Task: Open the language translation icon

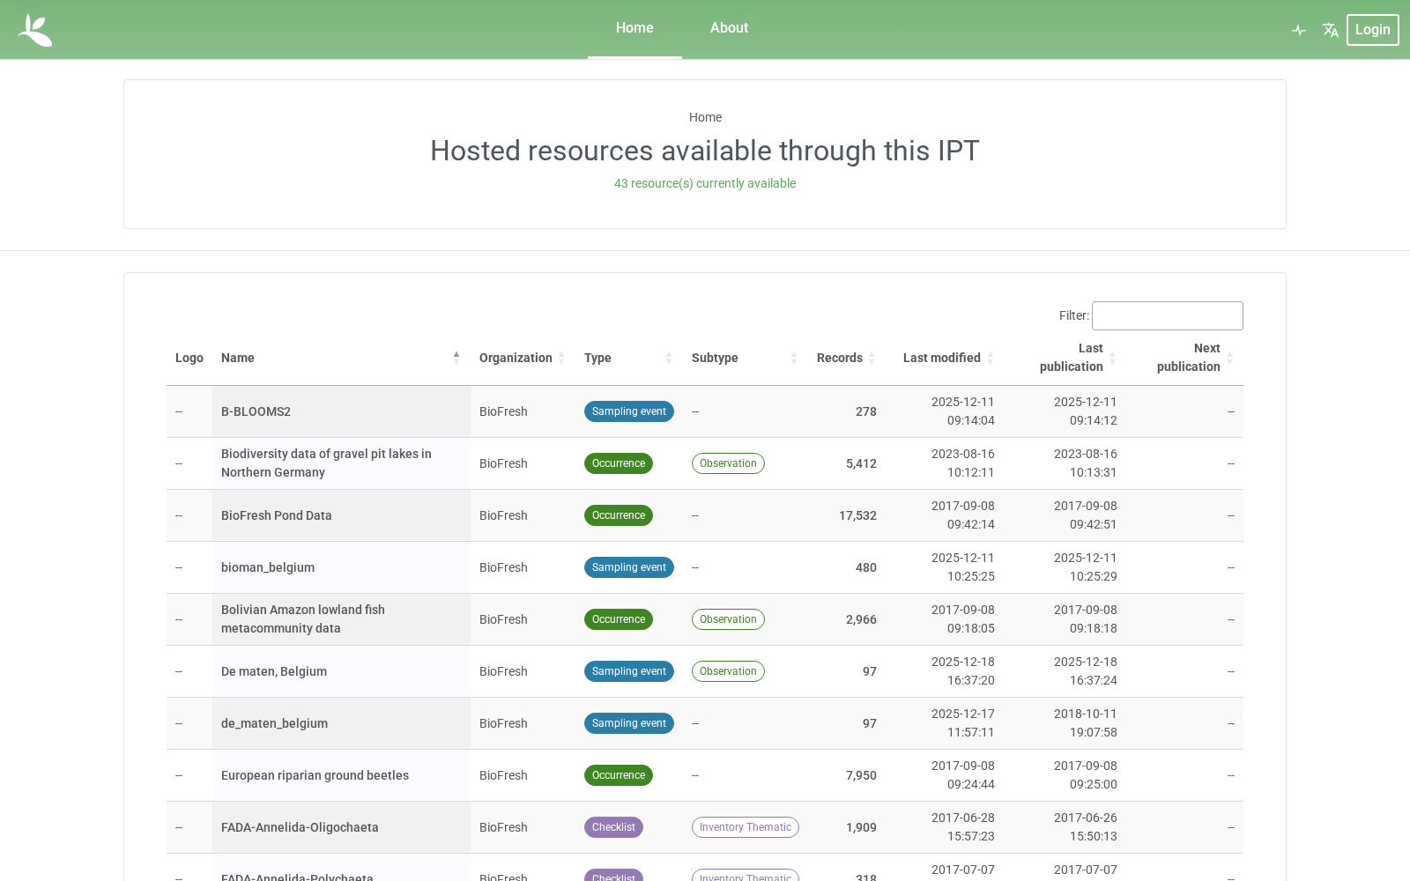Action: (1331, 30)
